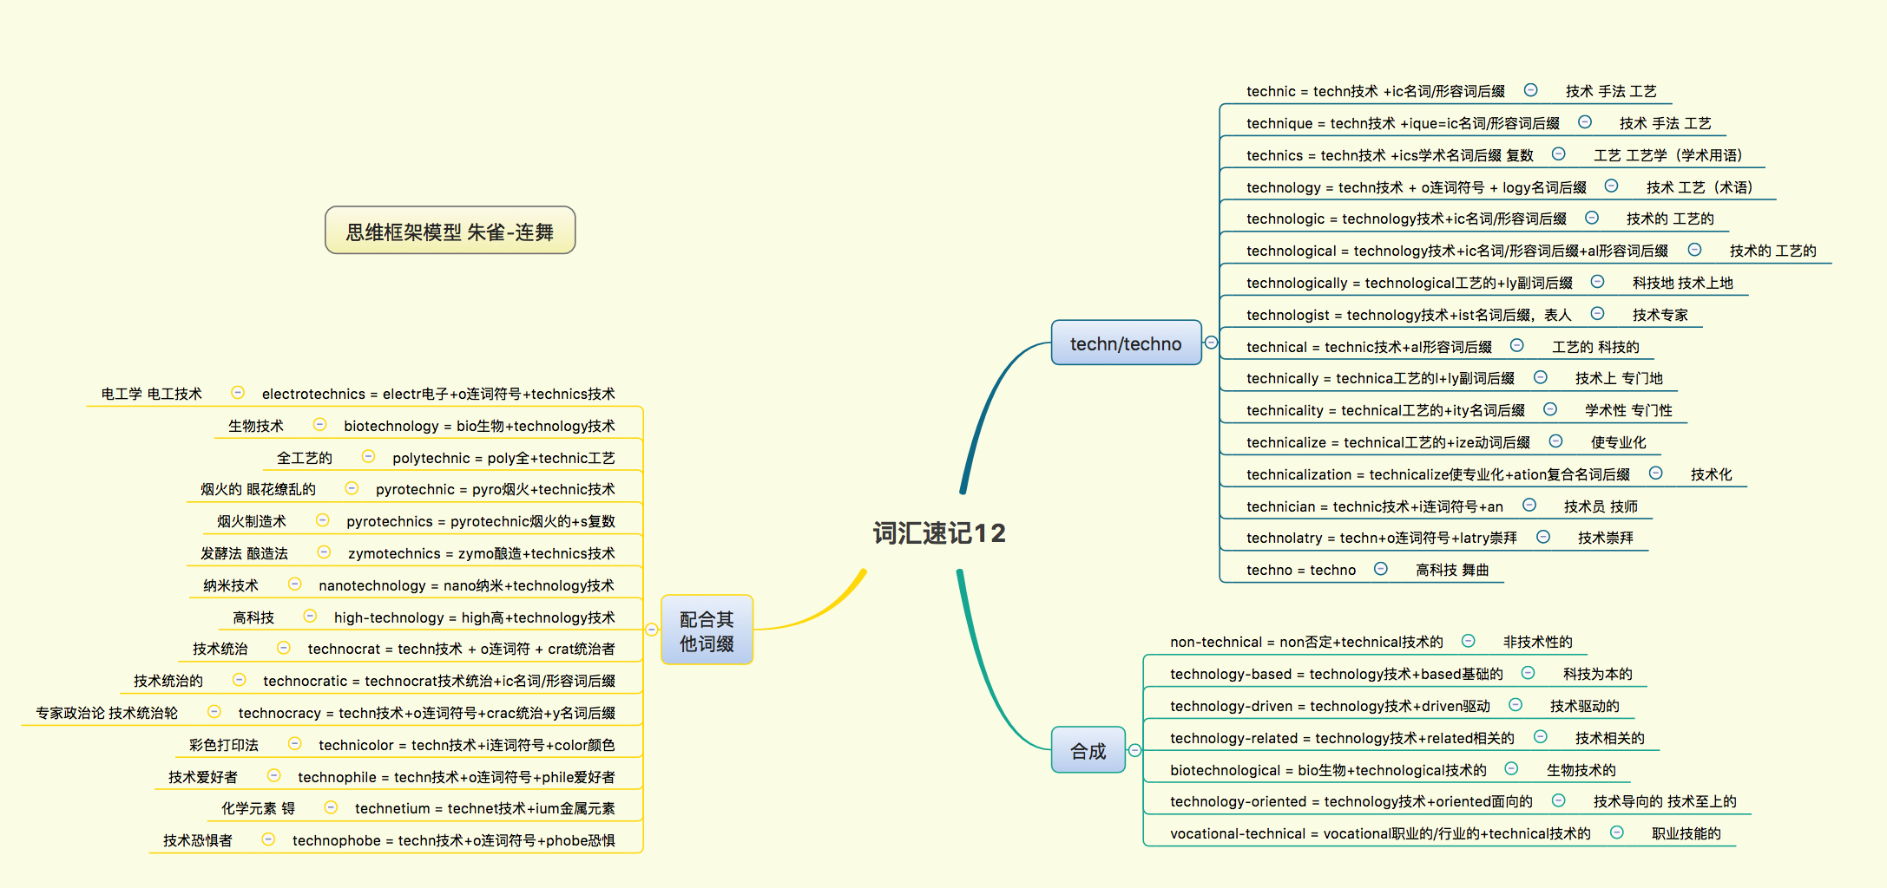Select the 职业技能的 subtopic
The height and width of the screenshot is (888, 1887).
[1686, 833]
